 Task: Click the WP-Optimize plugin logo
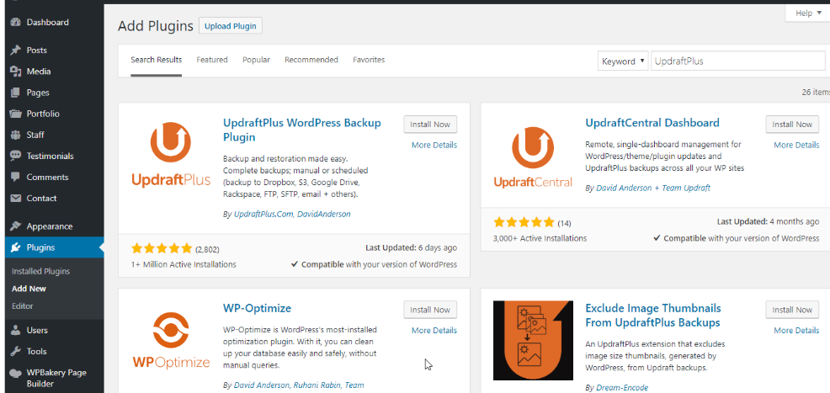[x=170, y=341]
